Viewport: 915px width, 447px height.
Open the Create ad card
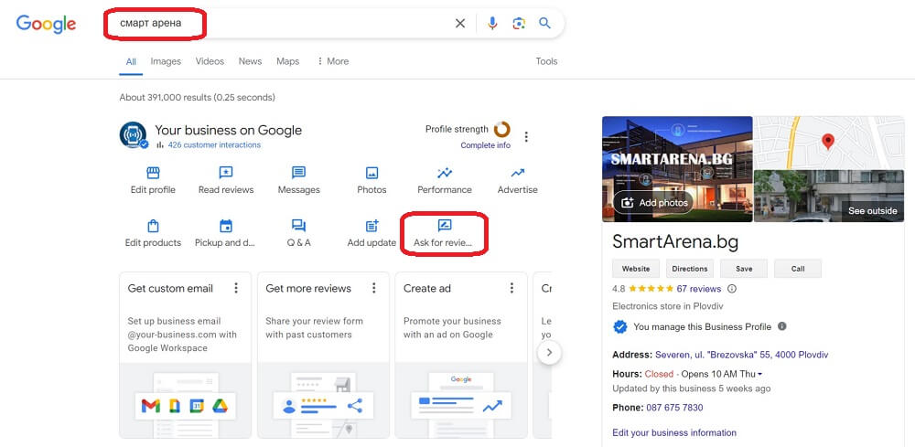pos(461,355)
